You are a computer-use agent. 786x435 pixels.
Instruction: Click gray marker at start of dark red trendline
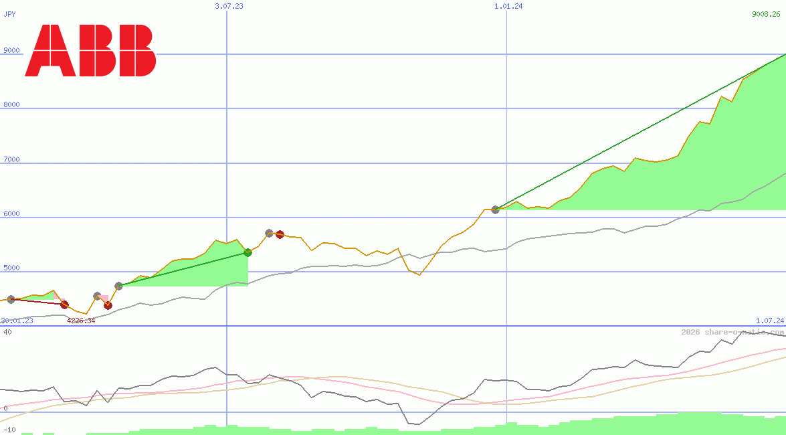point(11,299)
